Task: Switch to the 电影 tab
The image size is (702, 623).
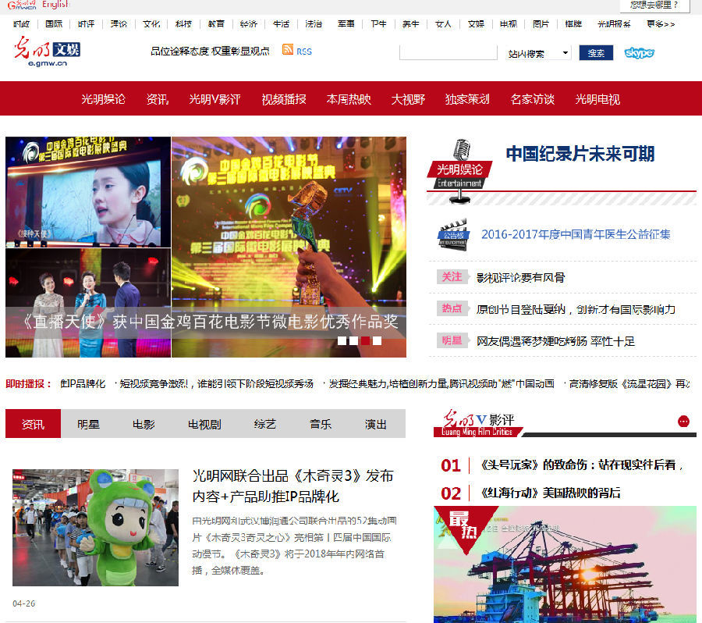Action: (x=144, y=424)
